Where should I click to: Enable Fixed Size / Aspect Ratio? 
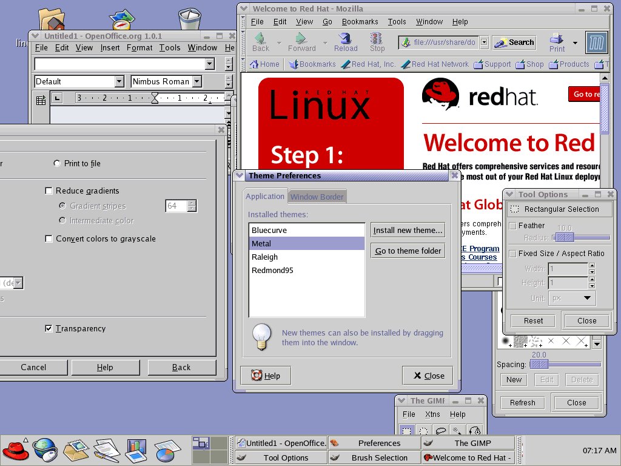(x=513, y=254)
